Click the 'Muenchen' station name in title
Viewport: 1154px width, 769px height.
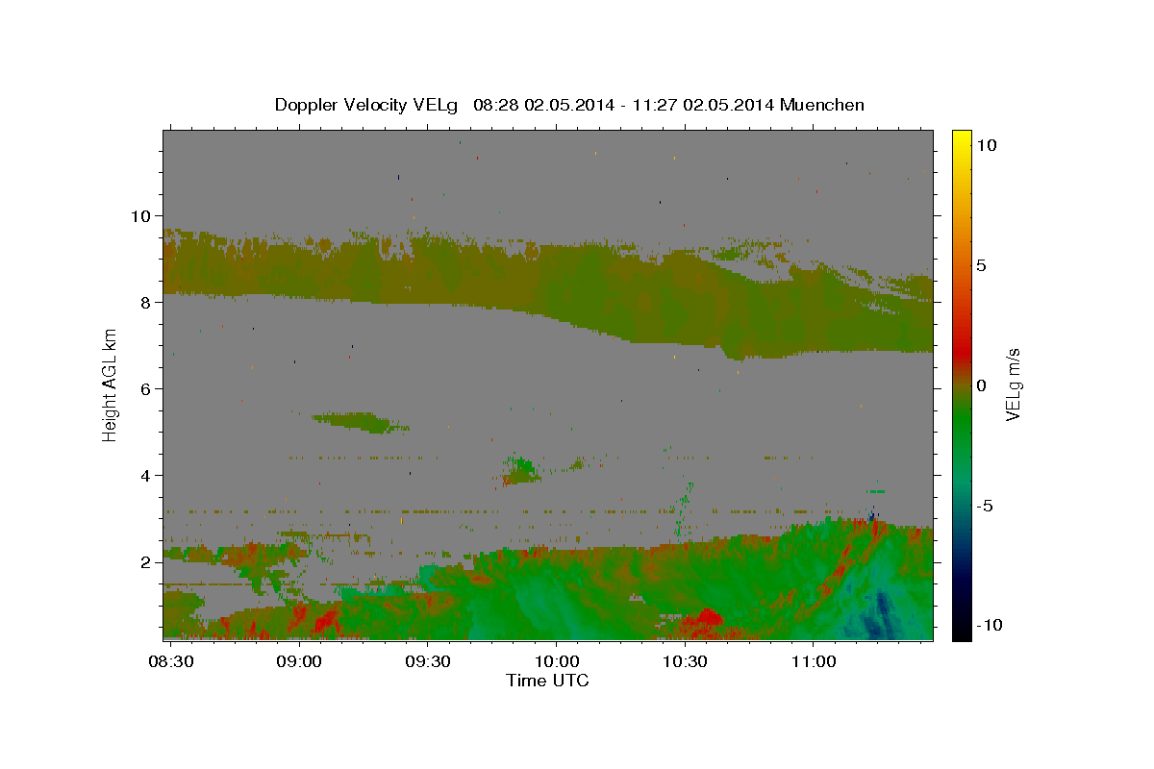822,105
